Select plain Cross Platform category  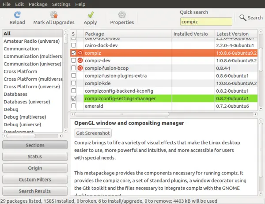tap(32, 72)
